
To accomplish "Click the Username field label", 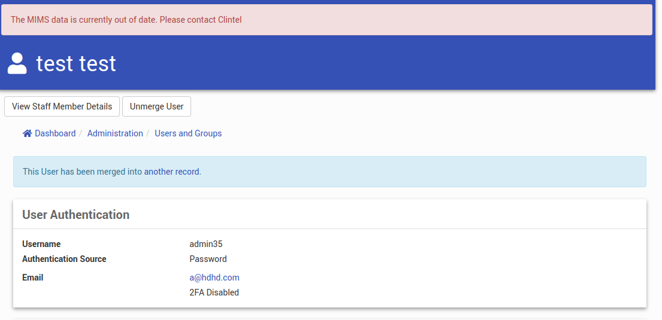I will point(41,244).
